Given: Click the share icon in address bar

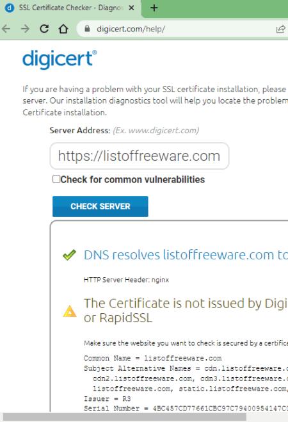Looking at the screenshot, I should (280, 29).
